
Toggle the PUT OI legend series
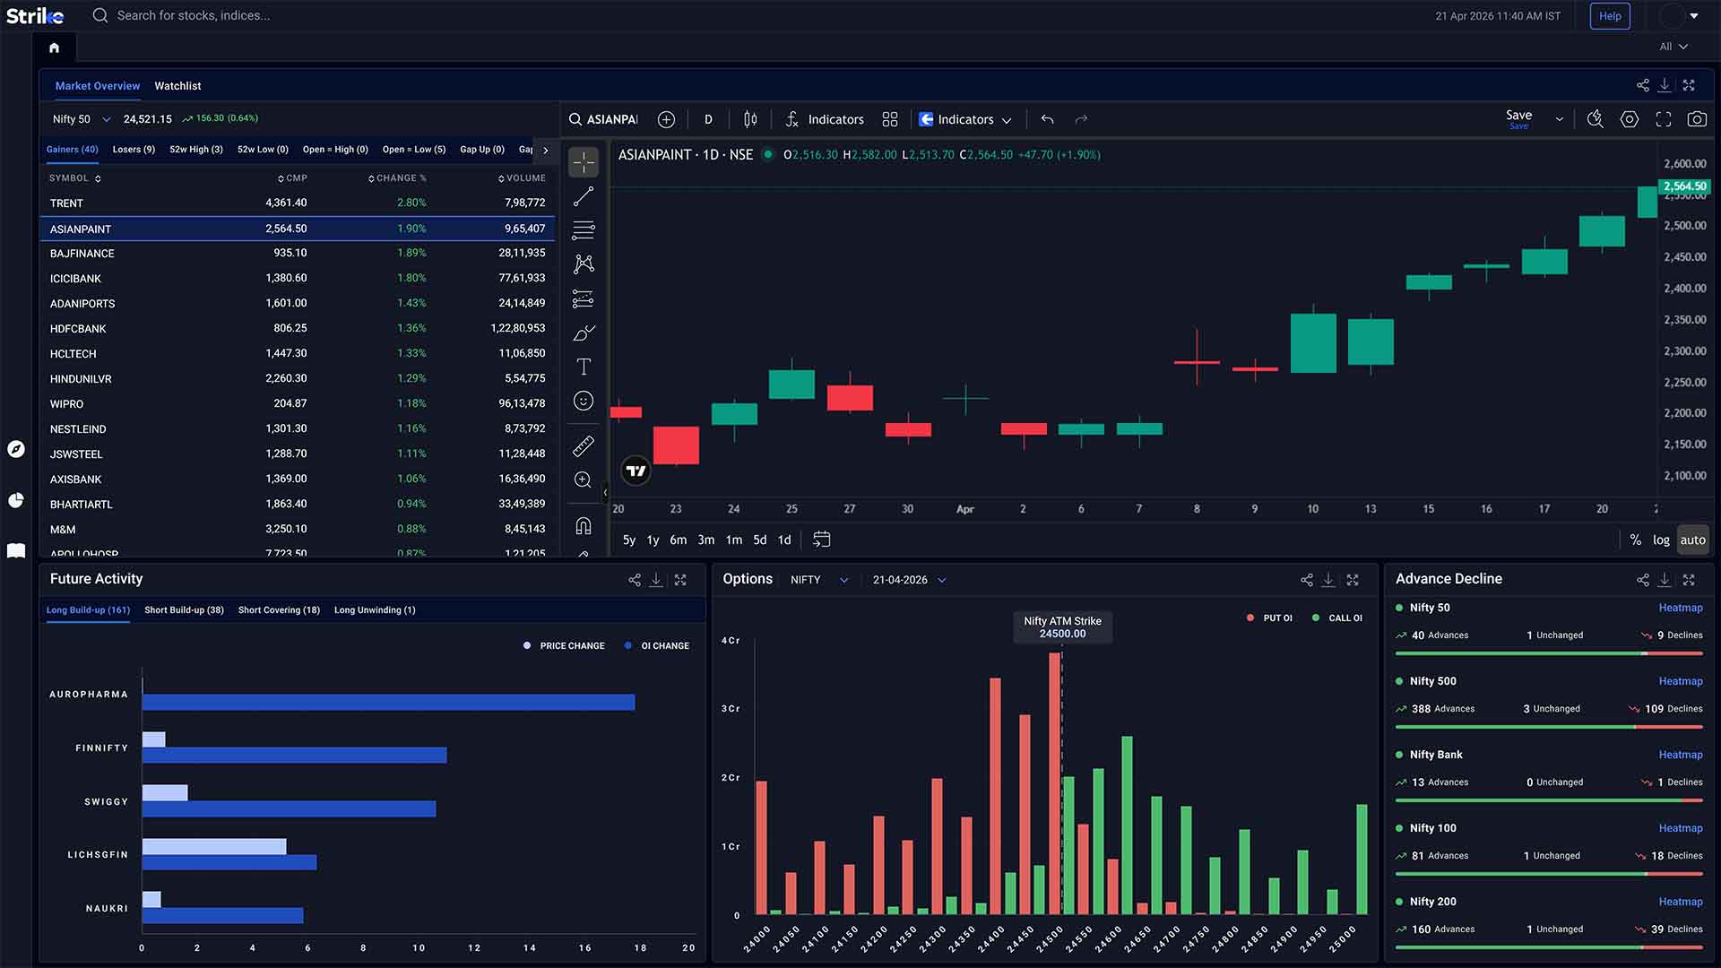[1269, 618]
